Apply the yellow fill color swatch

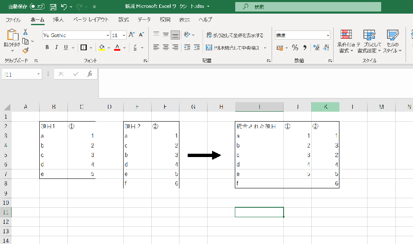(x=102, y=47)
